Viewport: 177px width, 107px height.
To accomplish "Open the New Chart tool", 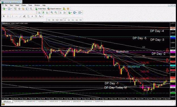I will coord(4,9).
